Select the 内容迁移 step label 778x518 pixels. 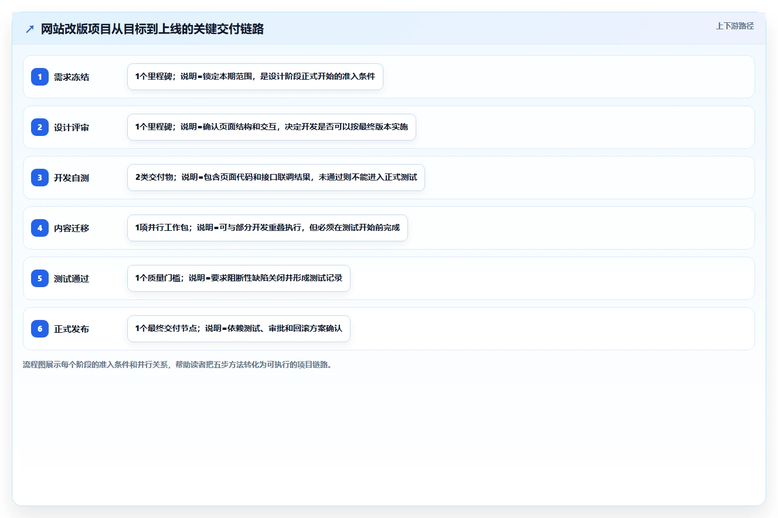[x=72, y=229]
